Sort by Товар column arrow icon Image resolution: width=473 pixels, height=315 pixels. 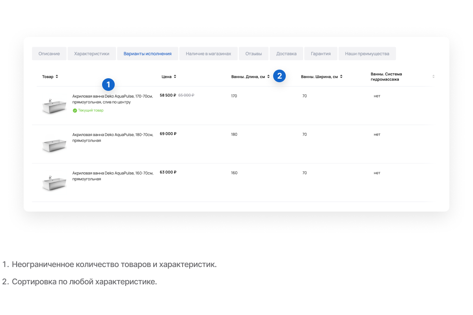point(57,77)
